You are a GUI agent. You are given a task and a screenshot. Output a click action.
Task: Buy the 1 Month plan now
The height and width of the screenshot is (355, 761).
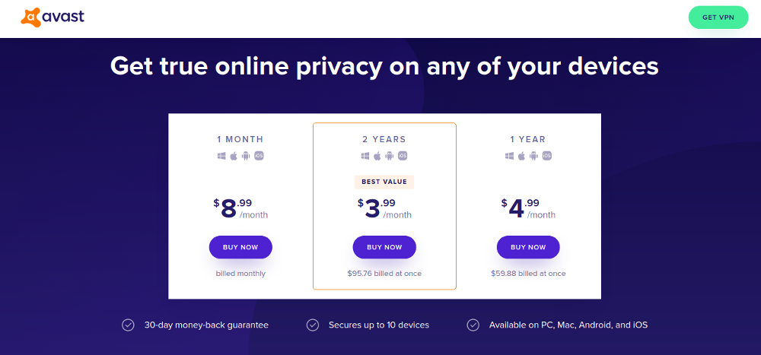(x=240, y=247)
